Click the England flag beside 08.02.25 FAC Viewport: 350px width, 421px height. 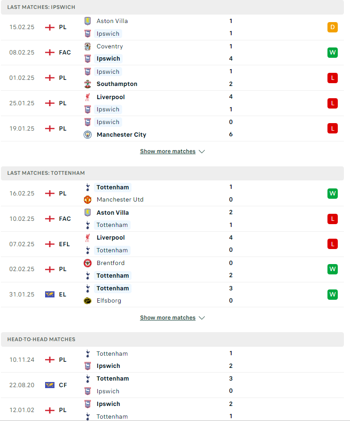50,52
